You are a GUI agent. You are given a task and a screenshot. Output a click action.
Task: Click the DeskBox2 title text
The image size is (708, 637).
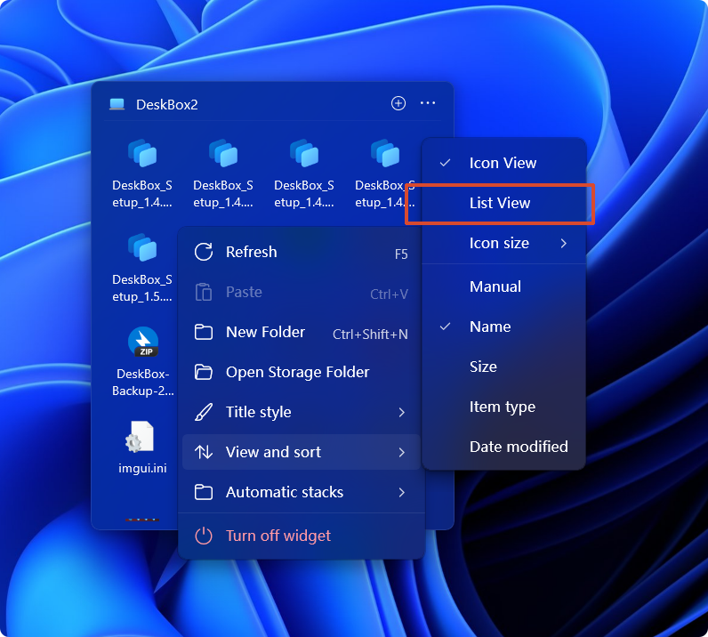[166, 105]
